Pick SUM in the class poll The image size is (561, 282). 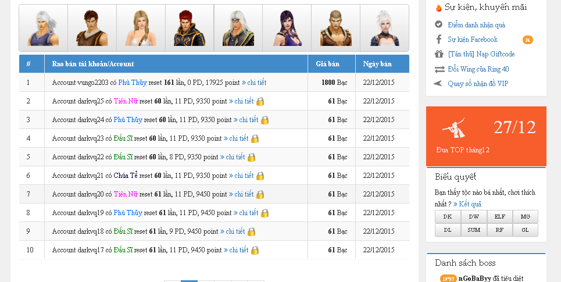pyautogui.click(x=474, y=230)
